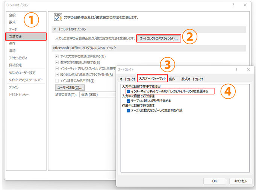This screenshot has height=190, width=256.
Task: Toggle テーブルに数式をコピーして集計列を作成 checkbox
Action: pyautogui.click(x=128, y=111)
